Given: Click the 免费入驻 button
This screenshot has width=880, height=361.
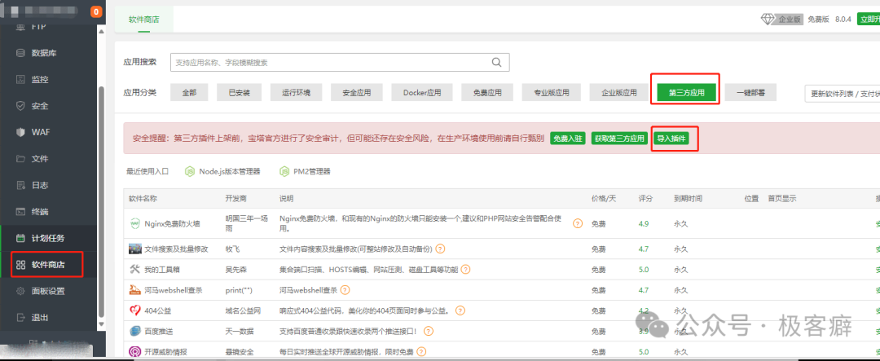Looking at the screenshot, I should pyautogui.click(x=567, y=139).
